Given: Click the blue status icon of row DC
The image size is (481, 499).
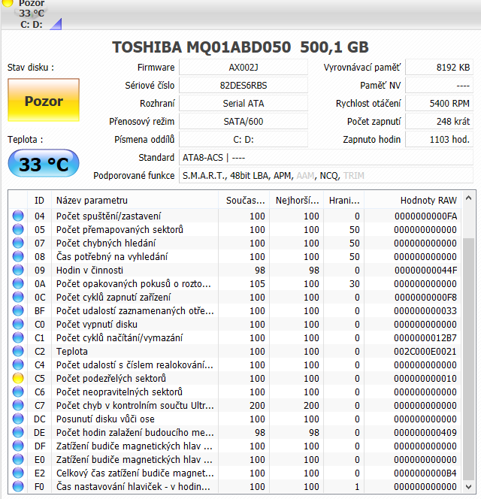Looking at the screenshot, I should pos(18,419).
